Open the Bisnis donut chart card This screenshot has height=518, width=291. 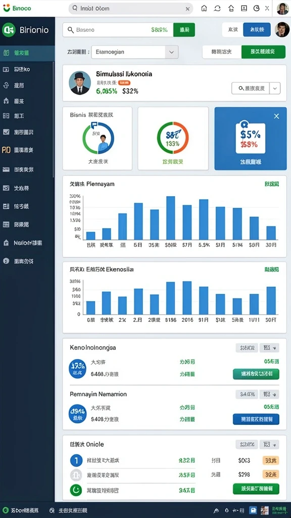(98, 138)
